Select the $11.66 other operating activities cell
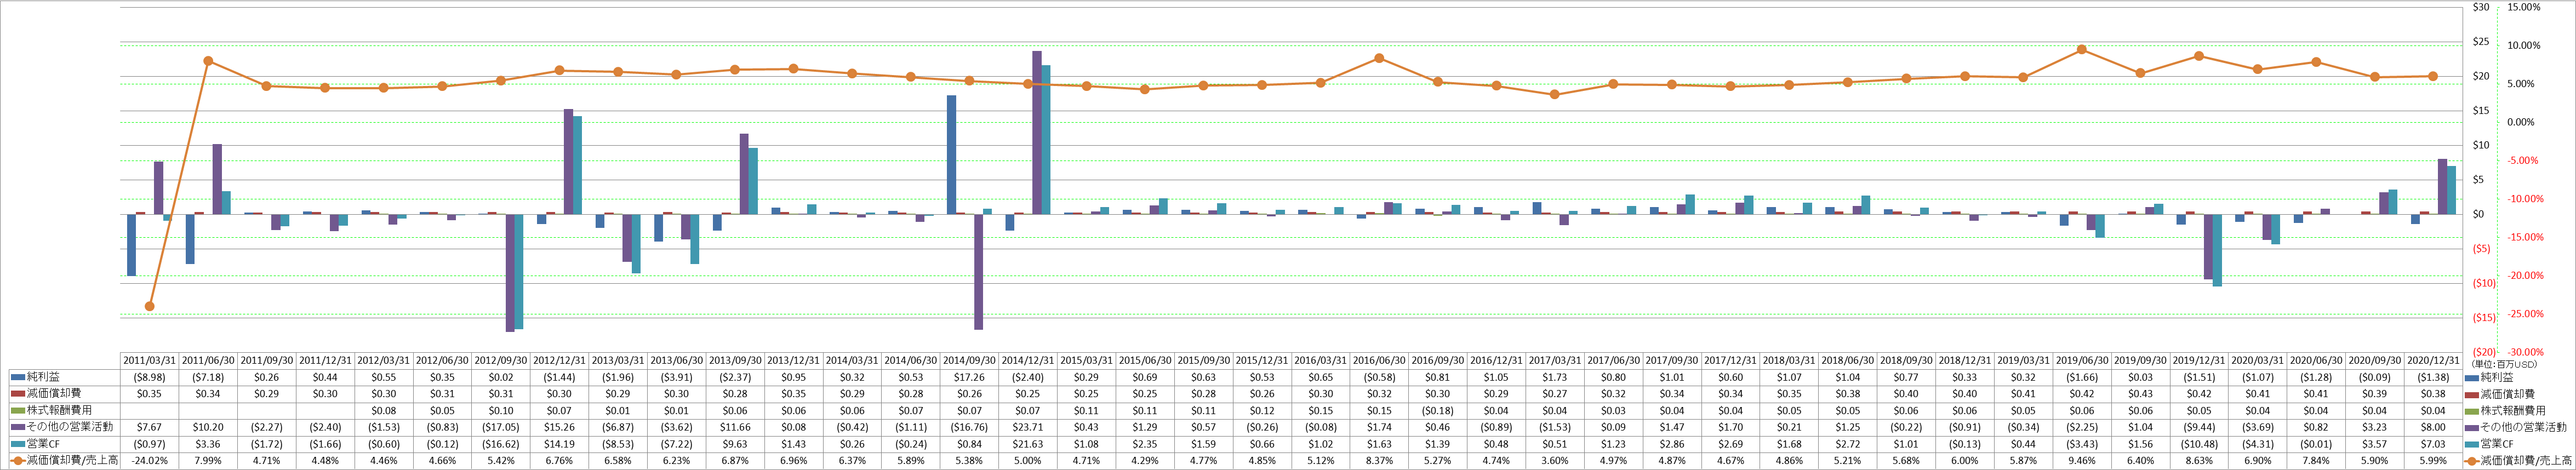 pyautogui.click(x=735, y=427)
